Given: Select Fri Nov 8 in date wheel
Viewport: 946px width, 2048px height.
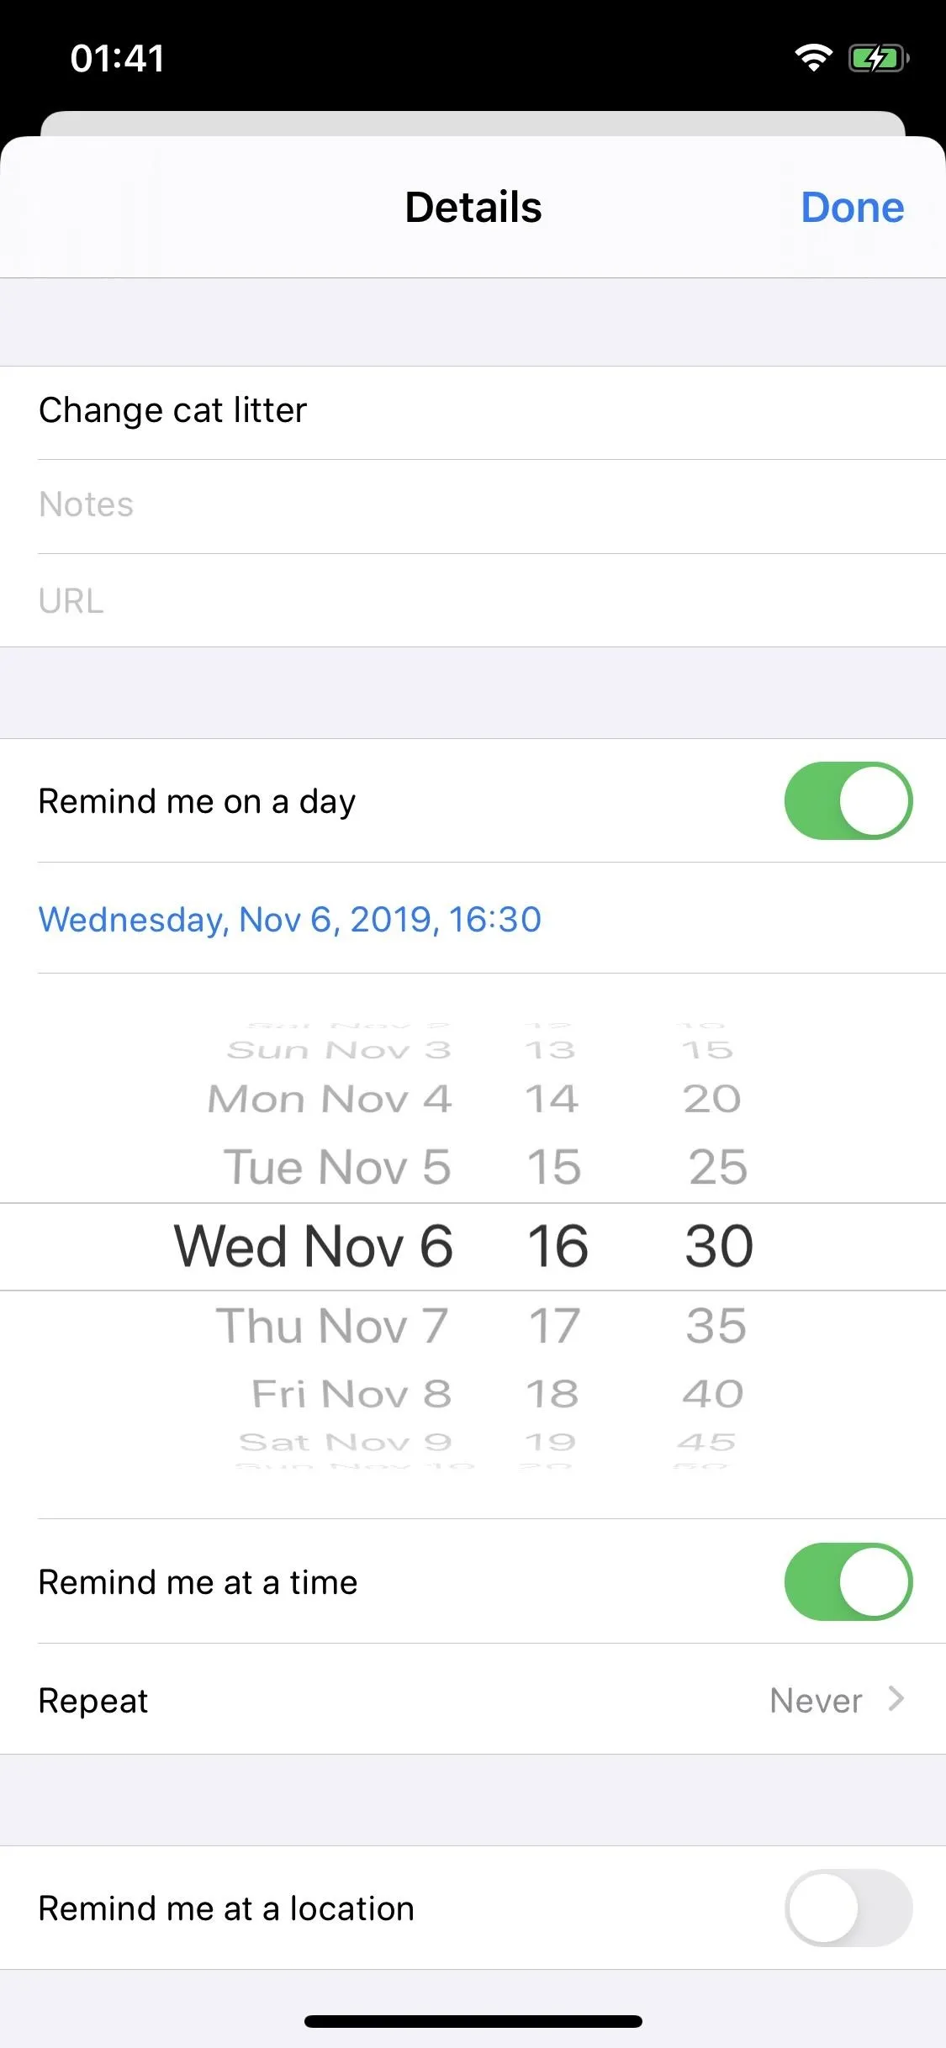Looking at the screenshot, I should (351, 1394).
